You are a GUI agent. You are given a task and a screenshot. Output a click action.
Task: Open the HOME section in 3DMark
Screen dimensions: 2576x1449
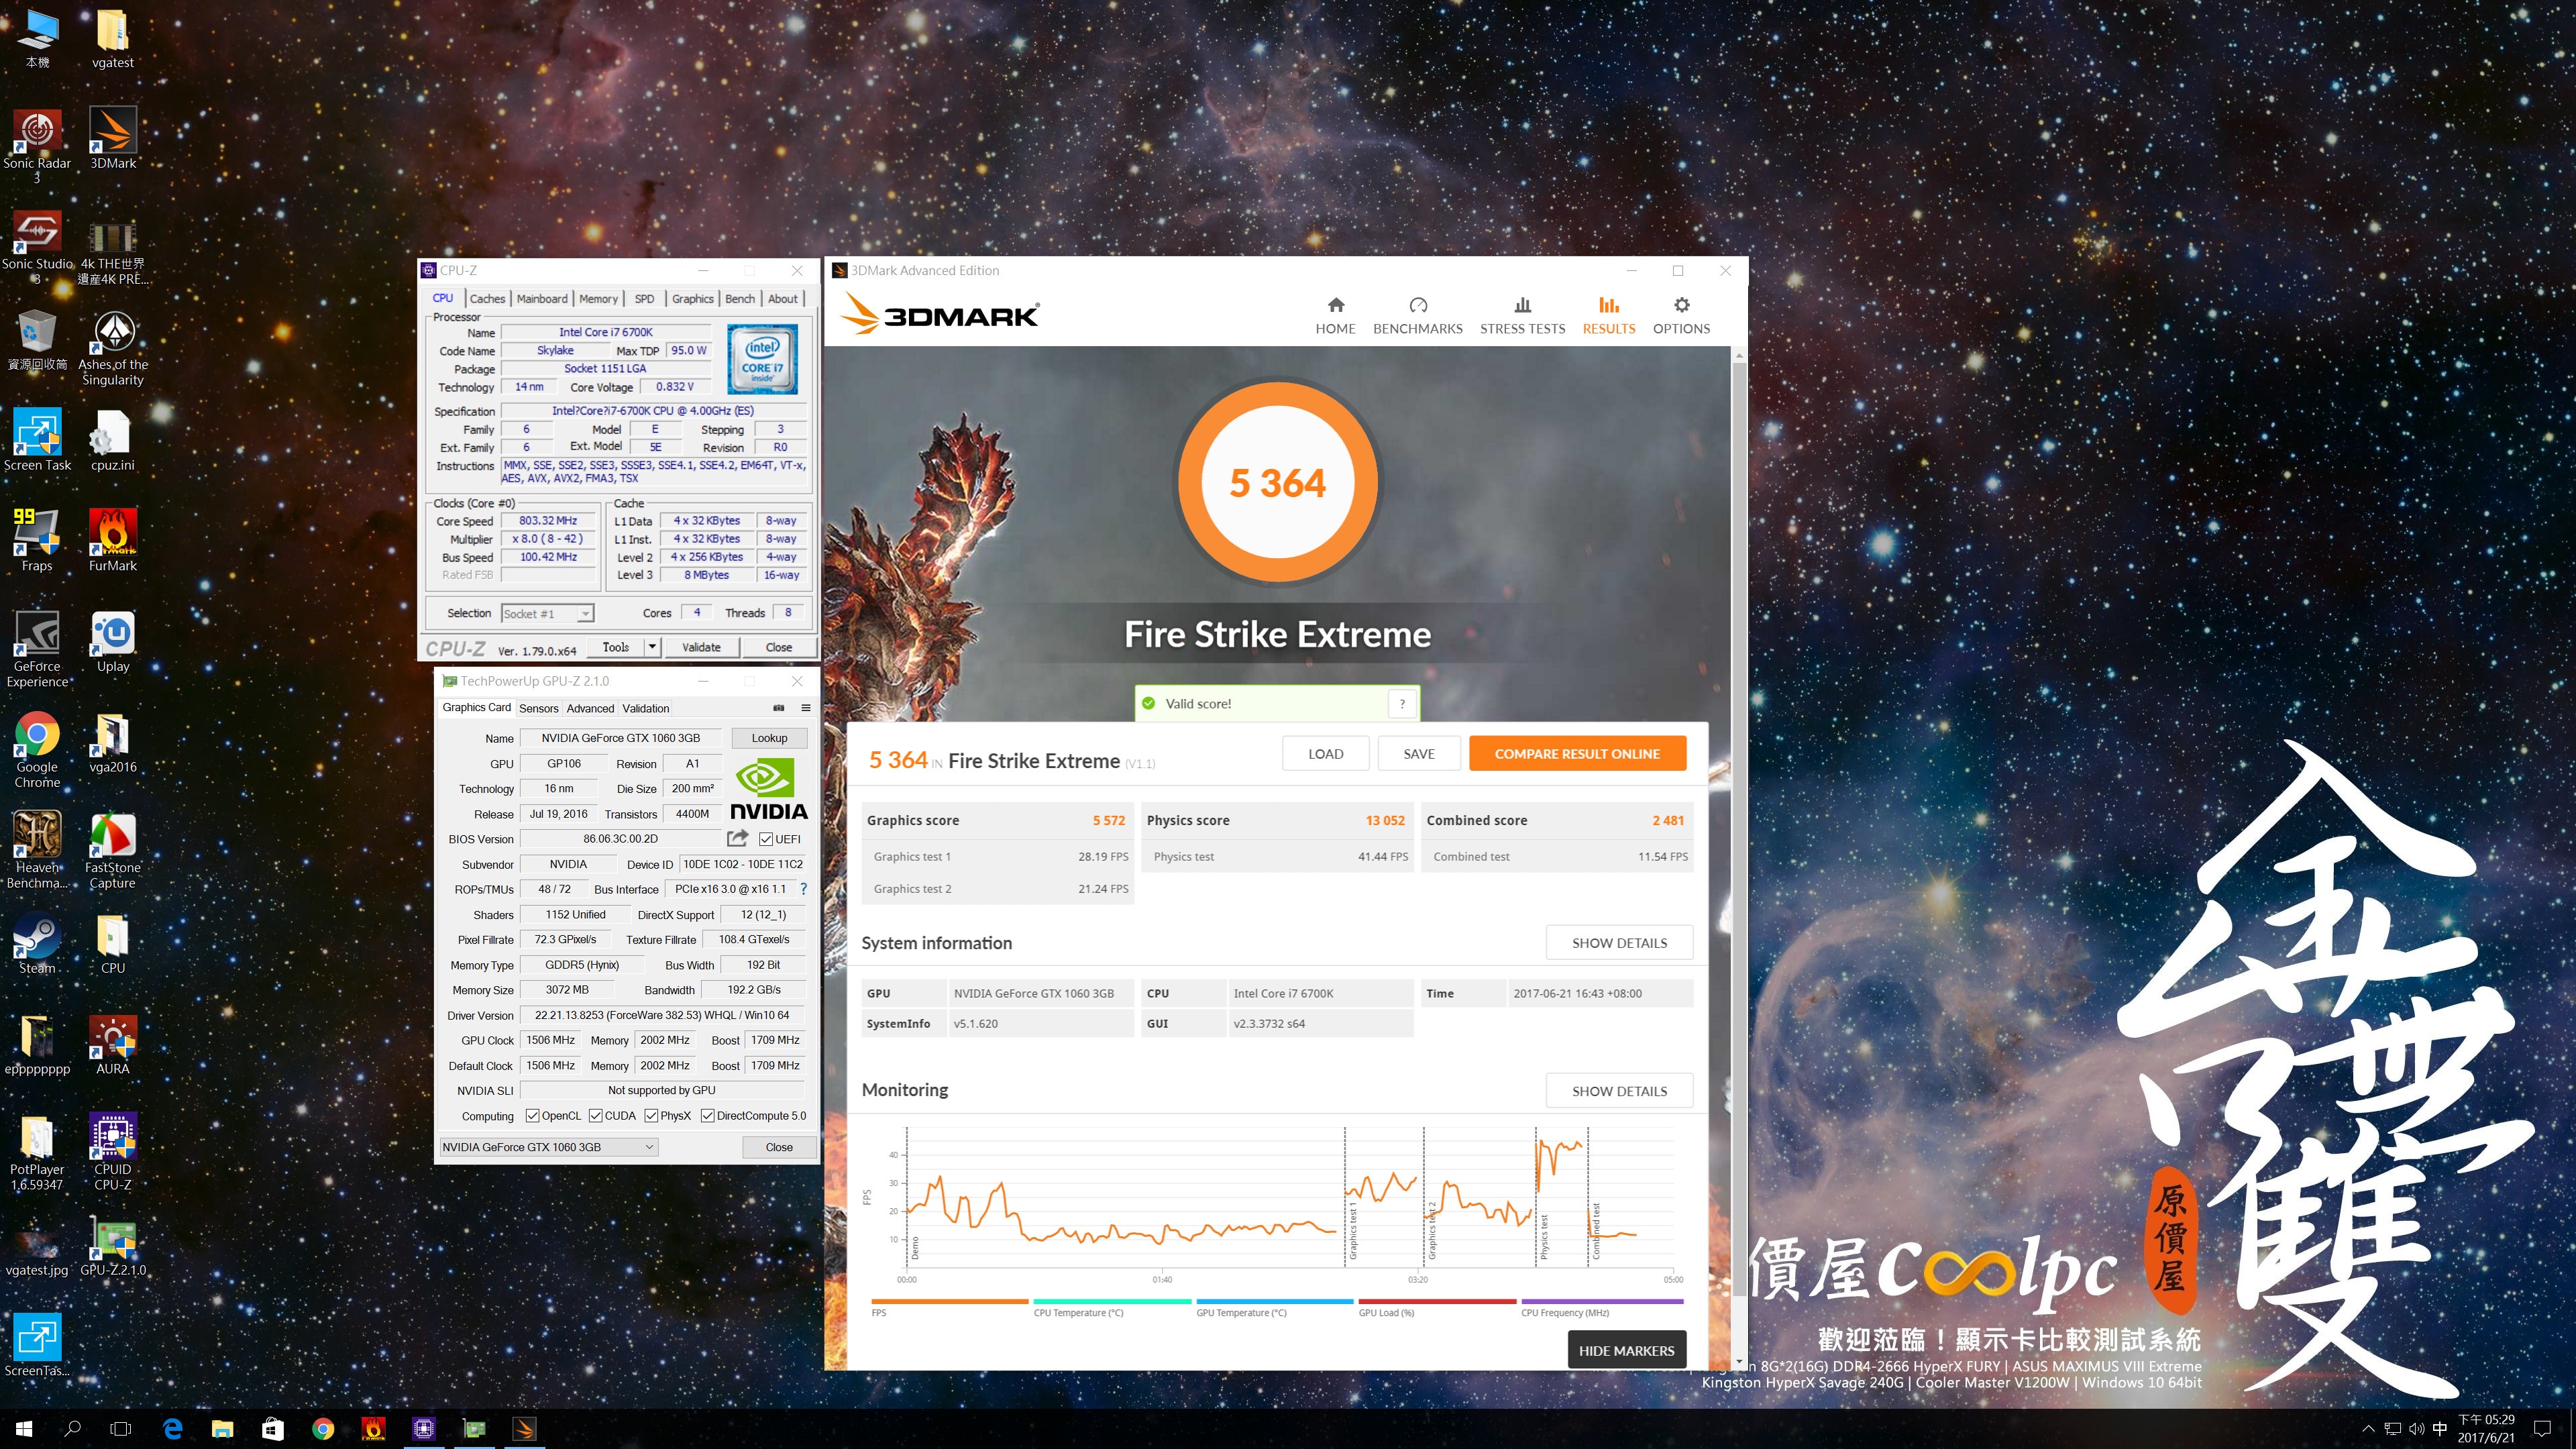1335,316
